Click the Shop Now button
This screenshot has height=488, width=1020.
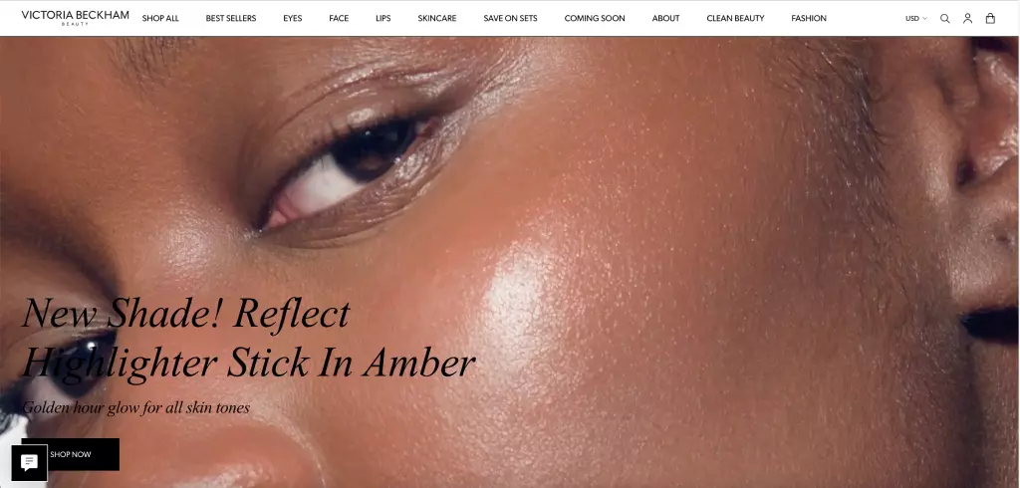click(71, 454)
